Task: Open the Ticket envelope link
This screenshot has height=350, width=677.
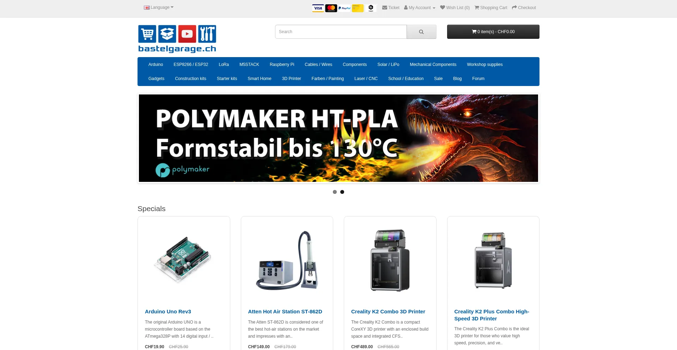Action: click(391, 8)
